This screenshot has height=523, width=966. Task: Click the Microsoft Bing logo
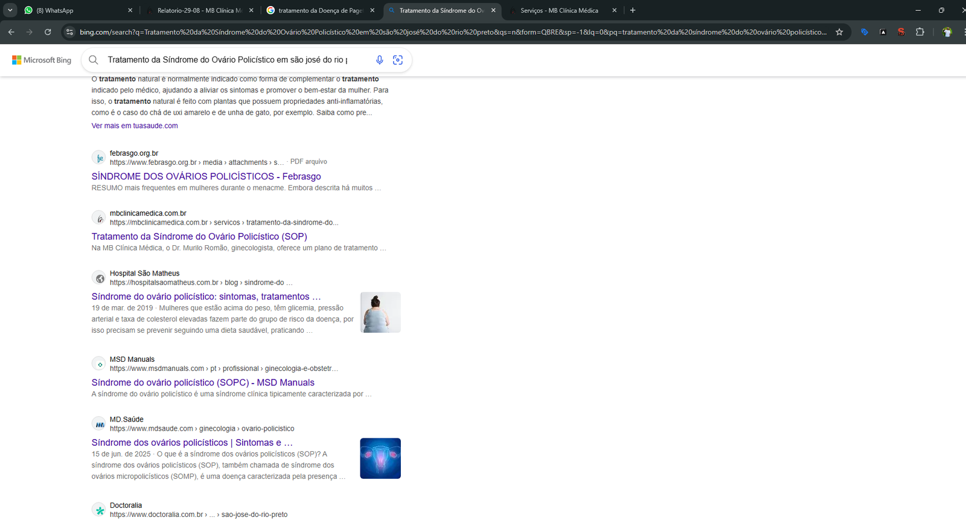tap(42, 60)
